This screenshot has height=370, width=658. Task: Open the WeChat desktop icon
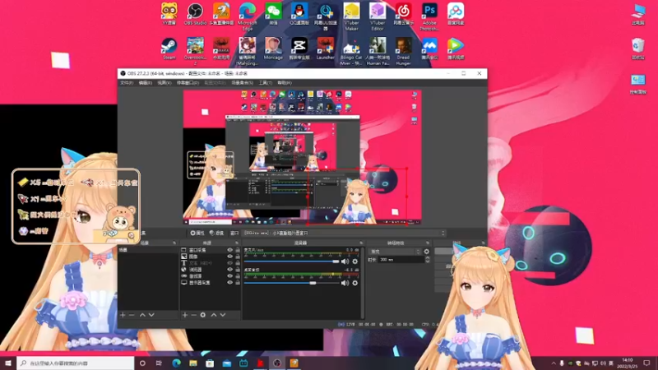[273, 14]
